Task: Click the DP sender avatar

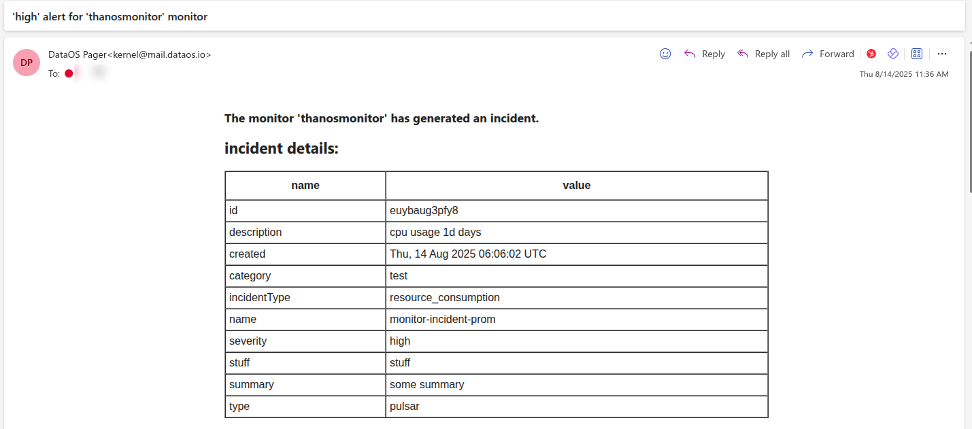Action: coord(27,63)
